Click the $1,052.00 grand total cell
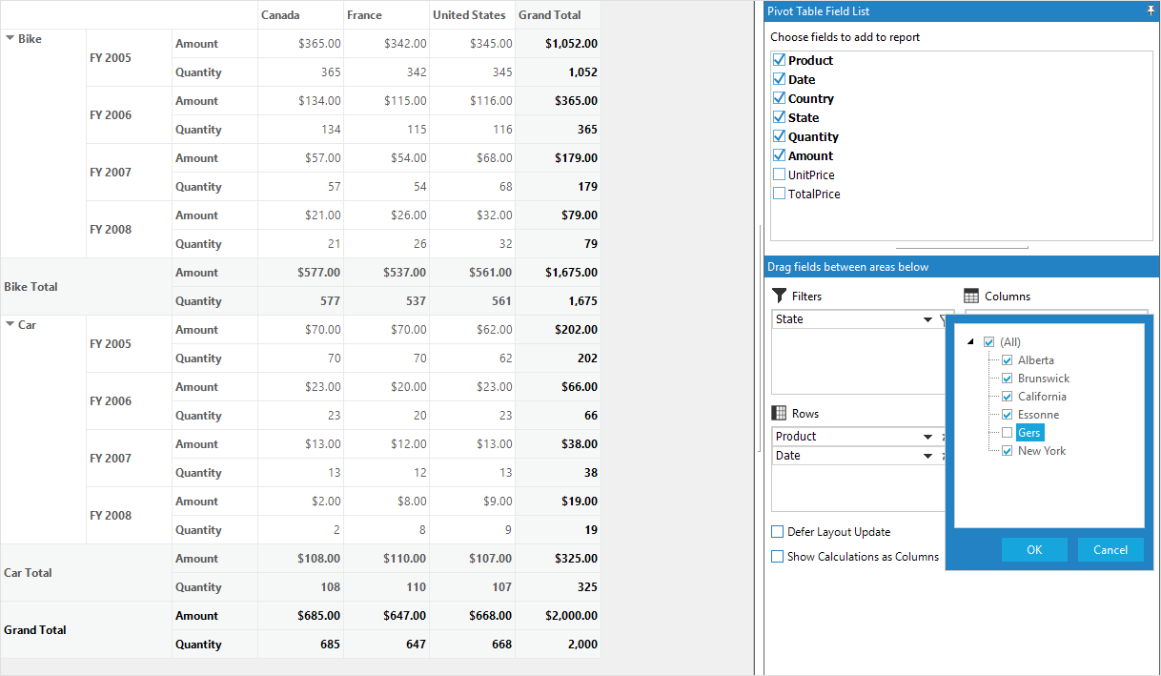This screenshot has height=676, width=1161. click(558, 43)
